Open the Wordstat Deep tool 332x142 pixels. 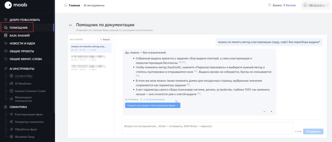click(x=25, y=137)
